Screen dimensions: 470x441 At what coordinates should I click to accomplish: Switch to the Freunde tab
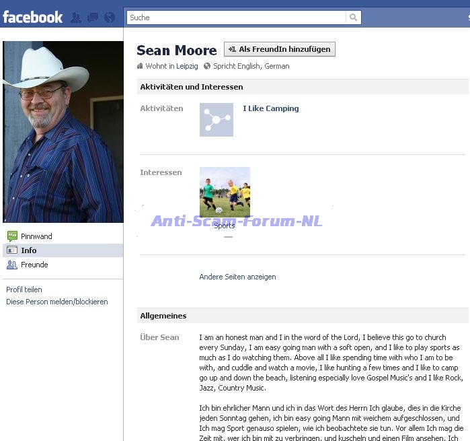pyautogui.click(x=34, y=265)
